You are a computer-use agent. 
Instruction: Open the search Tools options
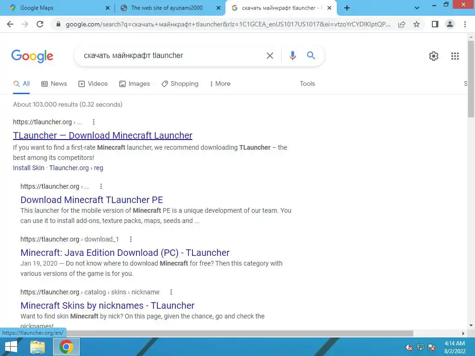(307, 84)
